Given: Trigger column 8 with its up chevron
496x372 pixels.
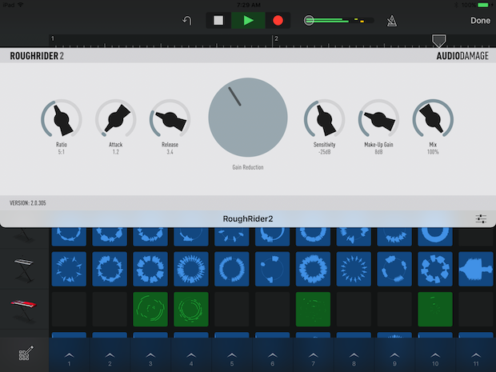Looking at the screenshot, I should coord(354,355).
